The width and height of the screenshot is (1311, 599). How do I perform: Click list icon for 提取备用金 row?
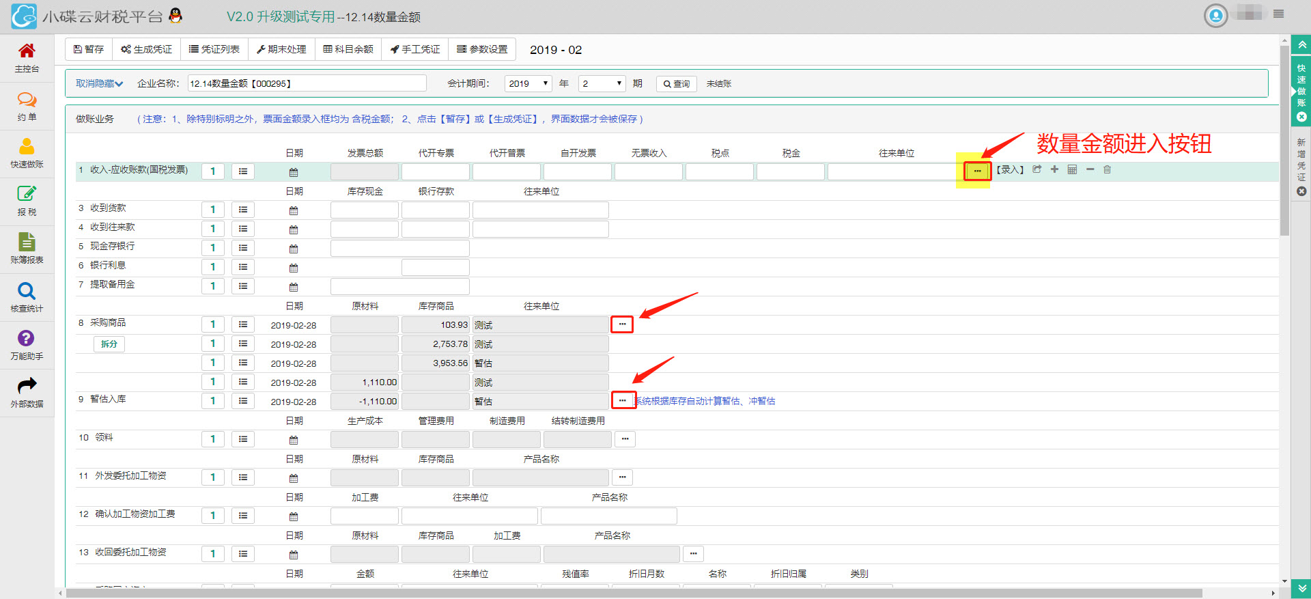(243, 286)
